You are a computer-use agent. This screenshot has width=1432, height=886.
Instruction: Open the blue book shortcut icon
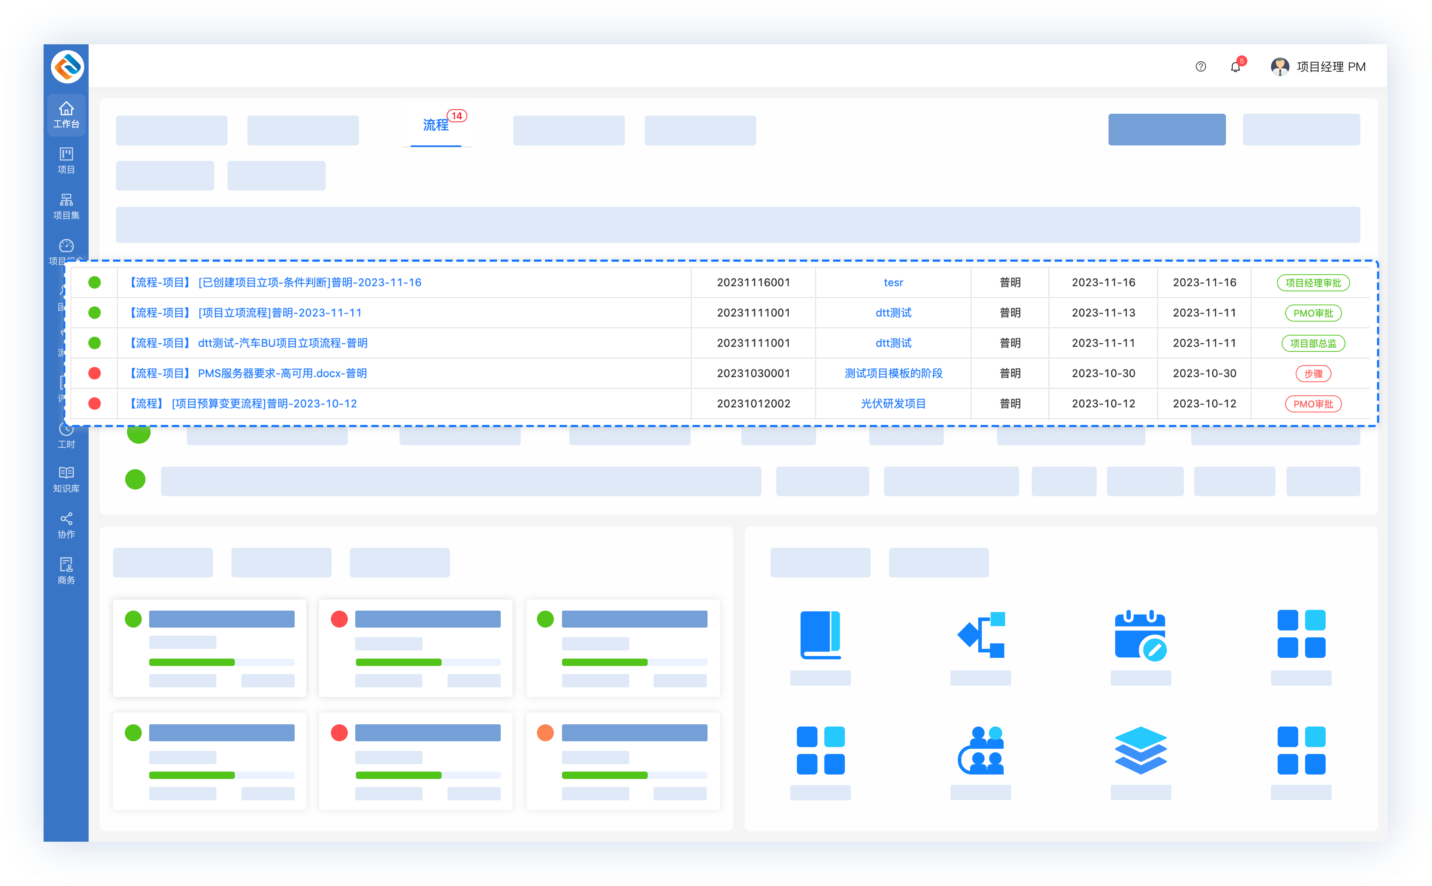tap(820, 635)
